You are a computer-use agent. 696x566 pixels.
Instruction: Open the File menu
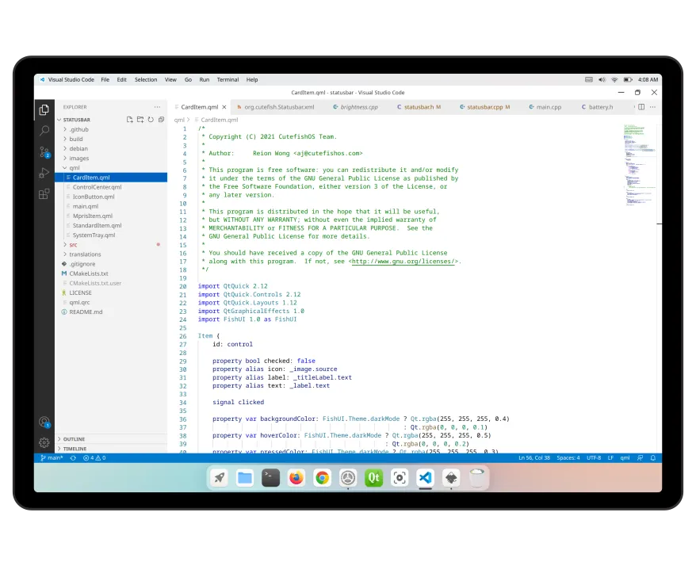(105, 80)
